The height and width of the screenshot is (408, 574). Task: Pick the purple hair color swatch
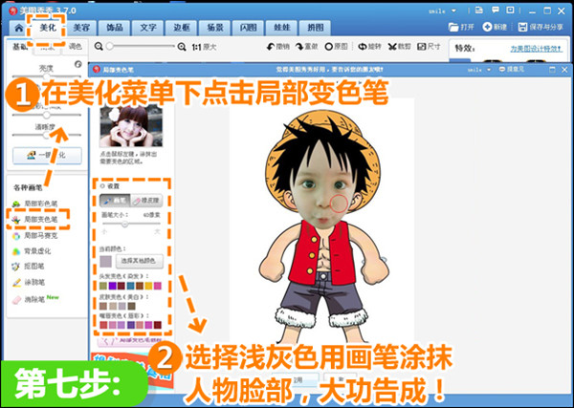coord(112,286)
